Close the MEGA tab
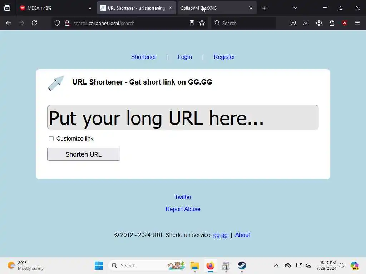The image size is (366, 274). (90, 8)
